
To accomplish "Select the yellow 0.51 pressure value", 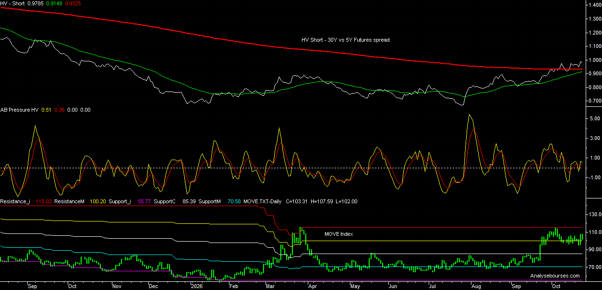I will 47,110.
